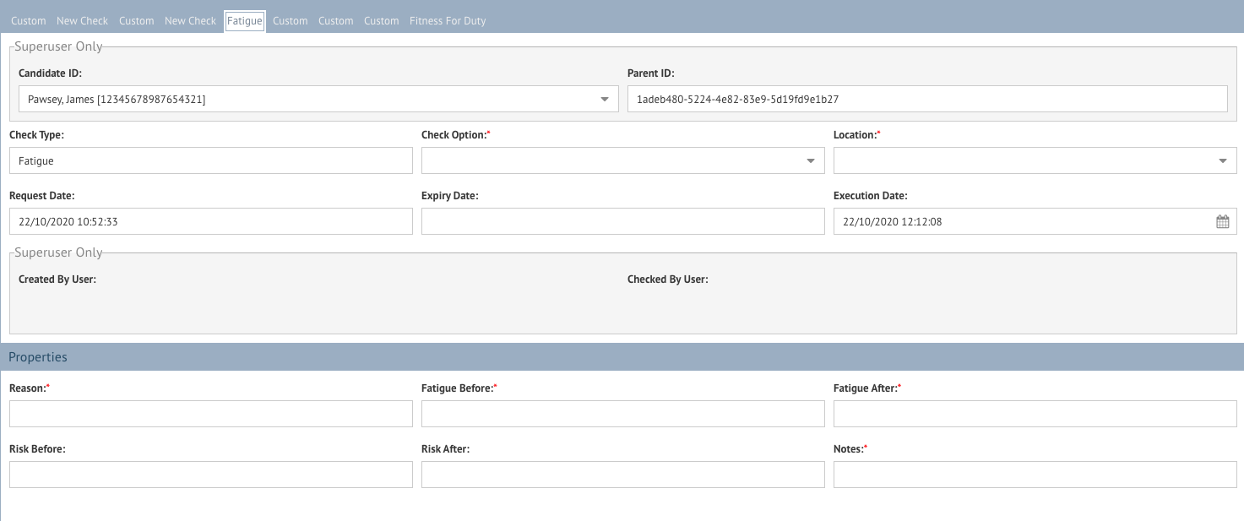Click into the Execution Date text field
Viewport: 1244px width, 521px height.
click(x=1022, y=221)
